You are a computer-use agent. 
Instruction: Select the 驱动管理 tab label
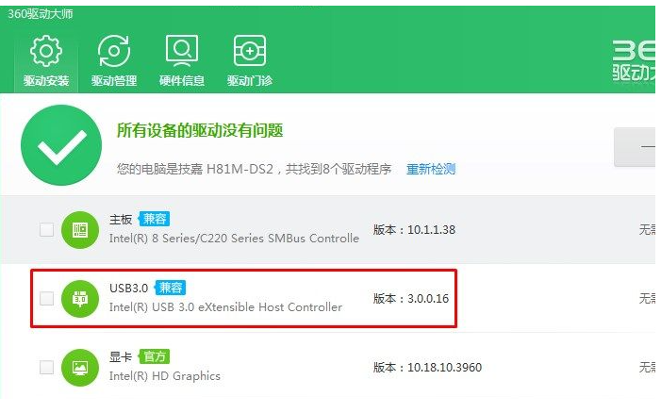pos(114,80)
